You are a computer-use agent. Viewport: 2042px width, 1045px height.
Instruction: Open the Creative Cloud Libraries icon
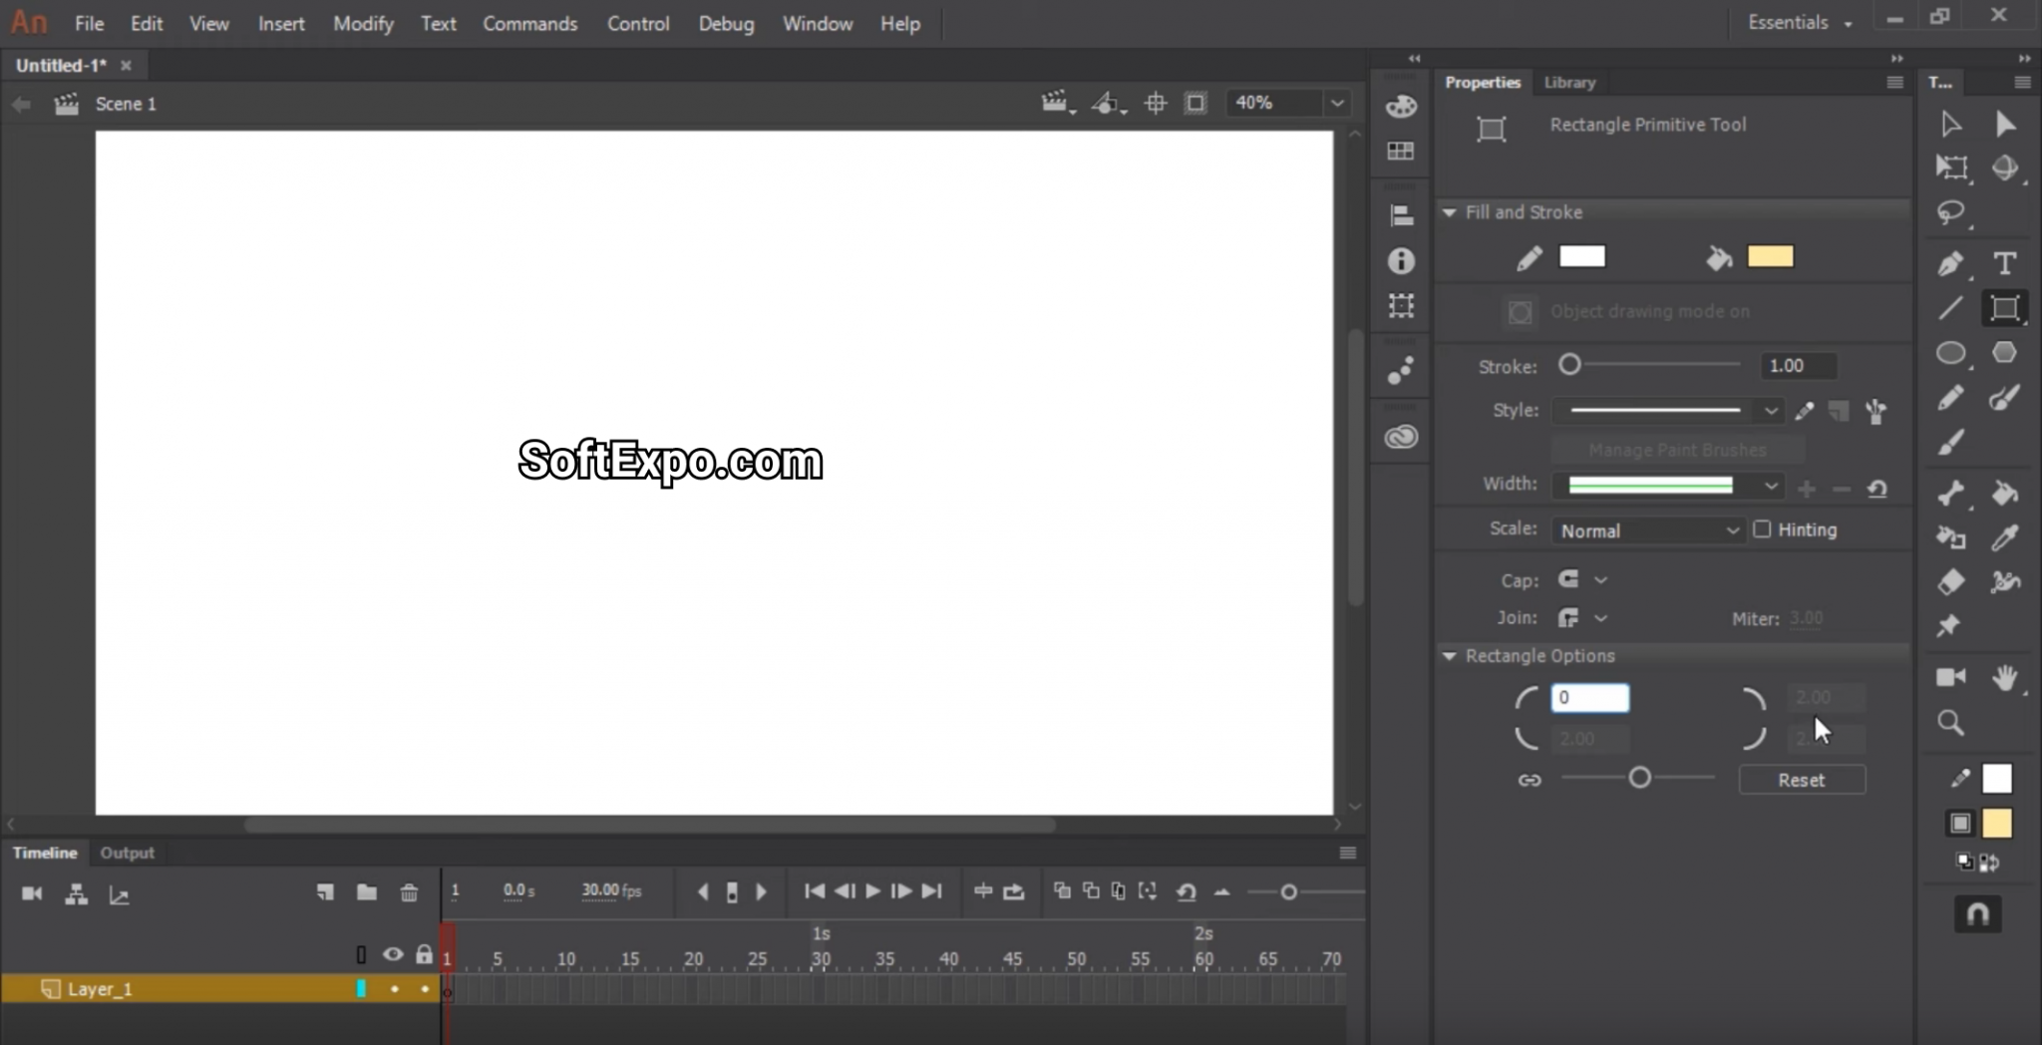coord(1401,437)
